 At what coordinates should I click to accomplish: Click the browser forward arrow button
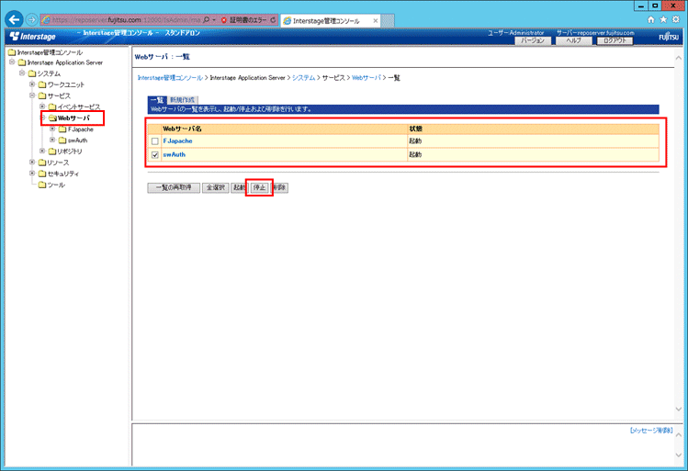(x=31, y=19)
